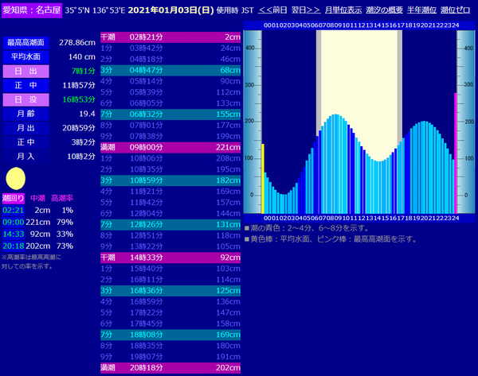The image size is (478, 376).
Task: Click the yellow moon phase icon
Action: point(16,179)
